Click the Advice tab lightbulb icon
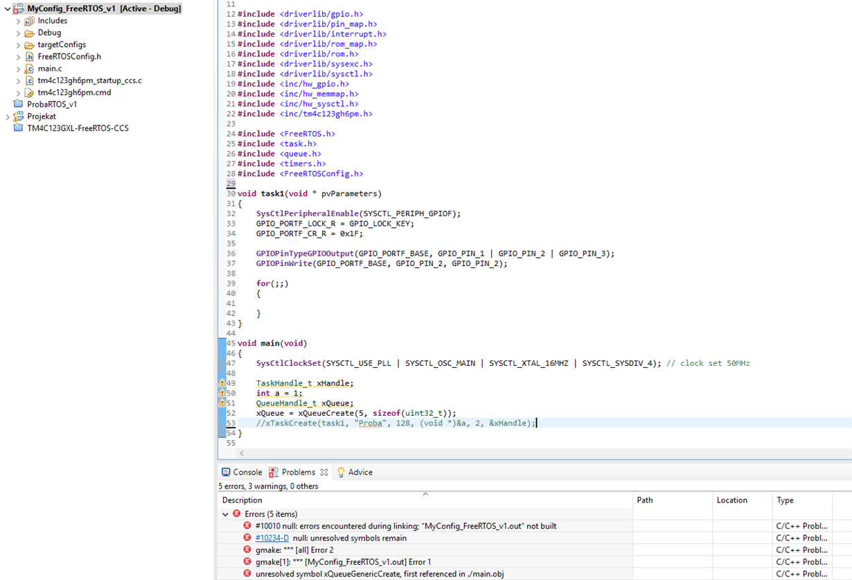The height and width of the screenshot is (580, 852). pos(341,472)
